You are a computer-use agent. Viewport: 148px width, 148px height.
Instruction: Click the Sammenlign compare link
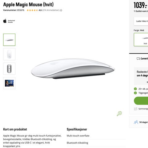[x=143, y=109]
